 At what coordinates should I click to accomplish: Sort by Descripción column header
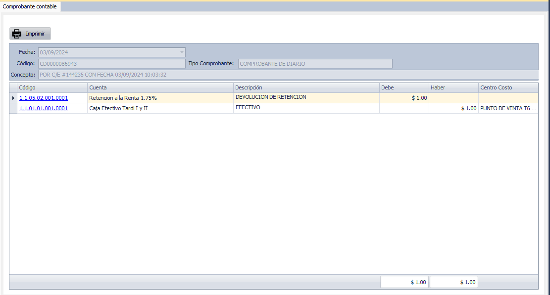click(306, 87)
